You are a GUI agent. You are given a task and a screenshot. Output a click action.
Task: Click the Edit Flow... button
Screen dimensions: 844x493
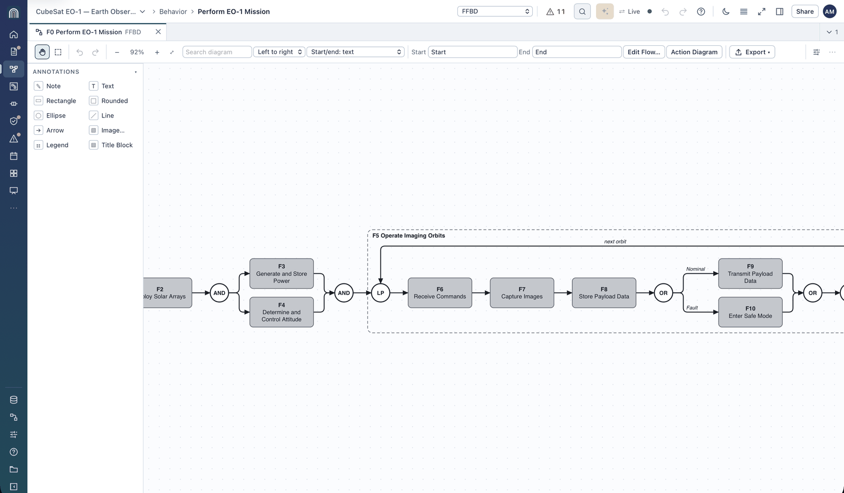pyautogui.click(x=644, y=52)
